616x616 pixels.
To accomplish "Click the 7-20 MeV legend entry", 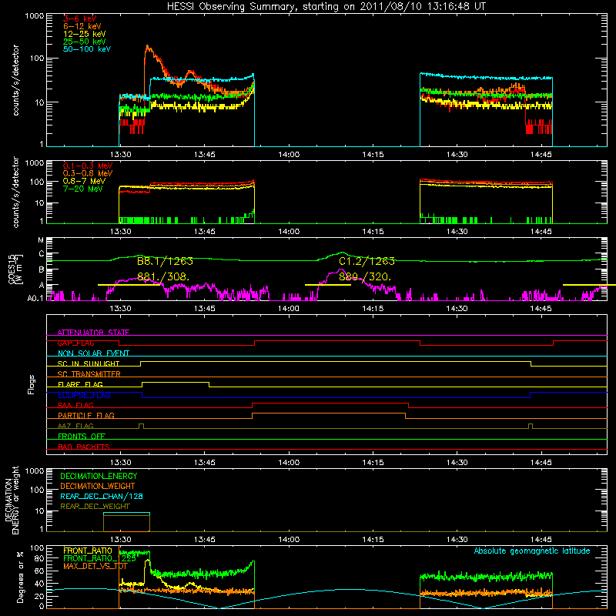I will pyautogui.click(x=83, y=189).
